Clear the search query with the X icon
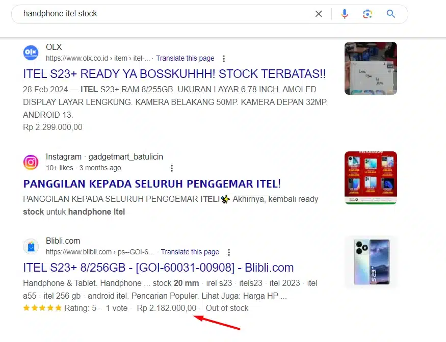The image size is (446, 342). pos(319,14)
